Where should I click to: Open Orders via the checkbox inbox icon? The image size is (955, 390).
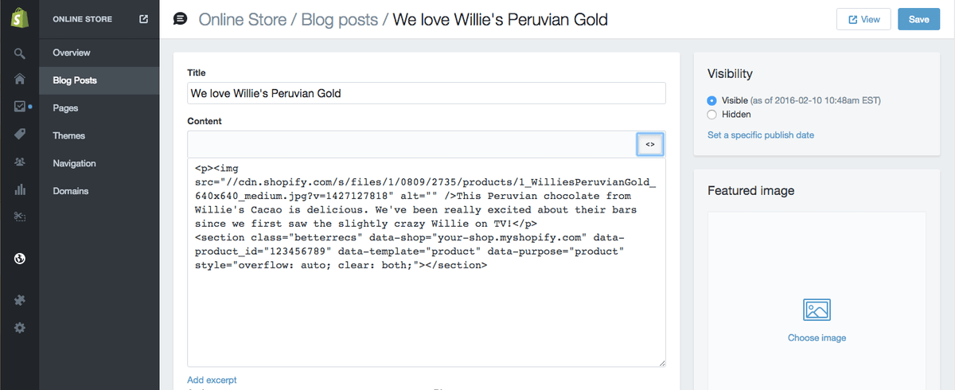tap(20, 107)
